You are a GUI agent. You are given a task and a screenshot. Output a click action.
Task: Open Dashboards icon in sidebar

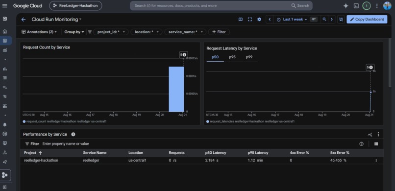click(5, 41)
